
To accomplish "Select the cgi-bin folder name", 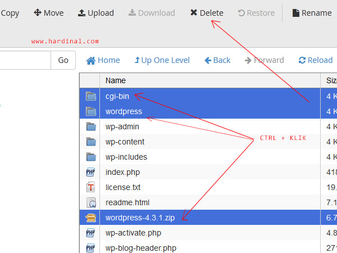I will point(117,96).
